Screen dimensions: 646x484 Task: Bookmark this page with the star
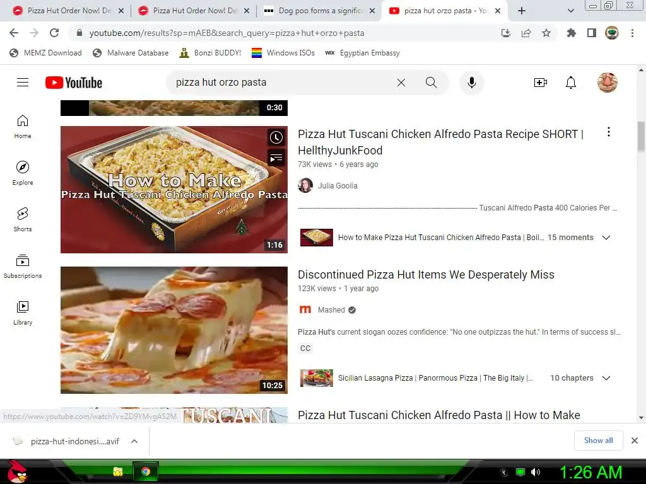coord(546,33)
